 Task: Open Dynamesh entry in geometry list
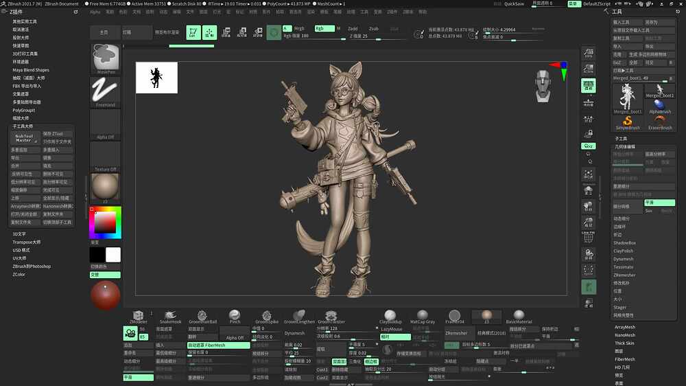(623, 259)
